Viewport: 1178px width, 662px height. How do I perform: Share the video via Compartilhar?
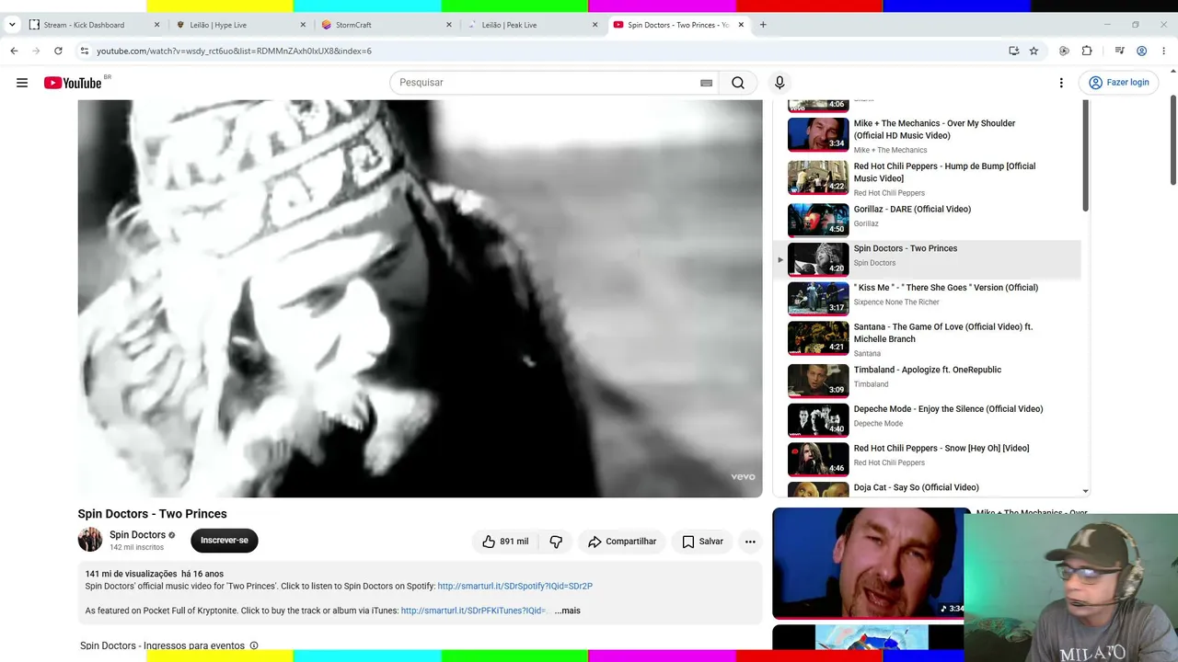(622, 542)
